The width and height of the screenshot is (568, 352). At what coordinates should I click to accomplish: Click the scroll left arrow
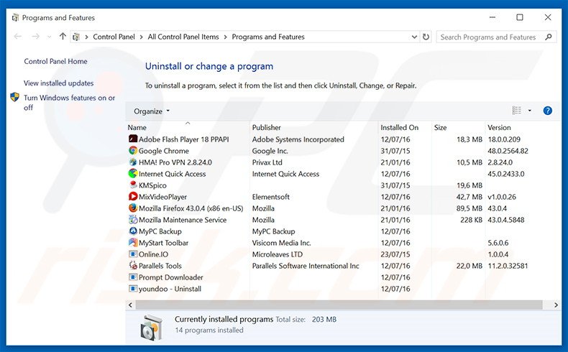(130, 305)
